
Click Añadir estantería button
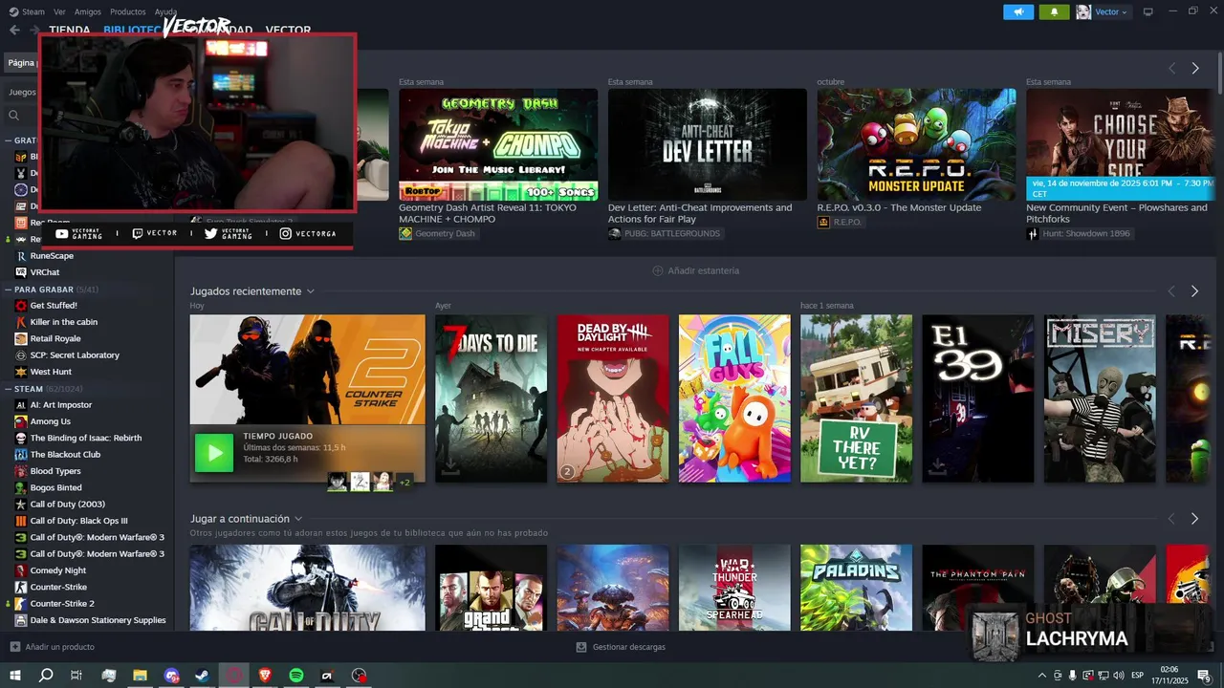[695, 270]
